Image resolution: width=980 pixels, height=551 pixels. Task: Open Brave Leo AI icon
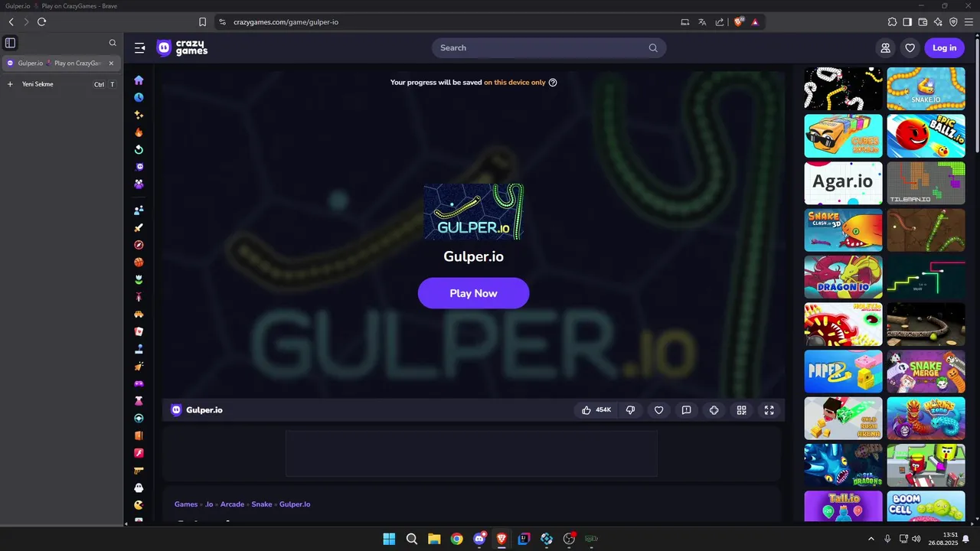938,22
